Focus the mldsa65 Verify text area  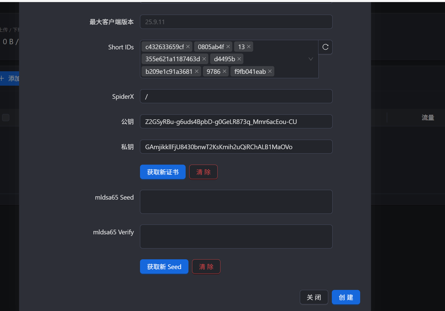tap(236, 237)
